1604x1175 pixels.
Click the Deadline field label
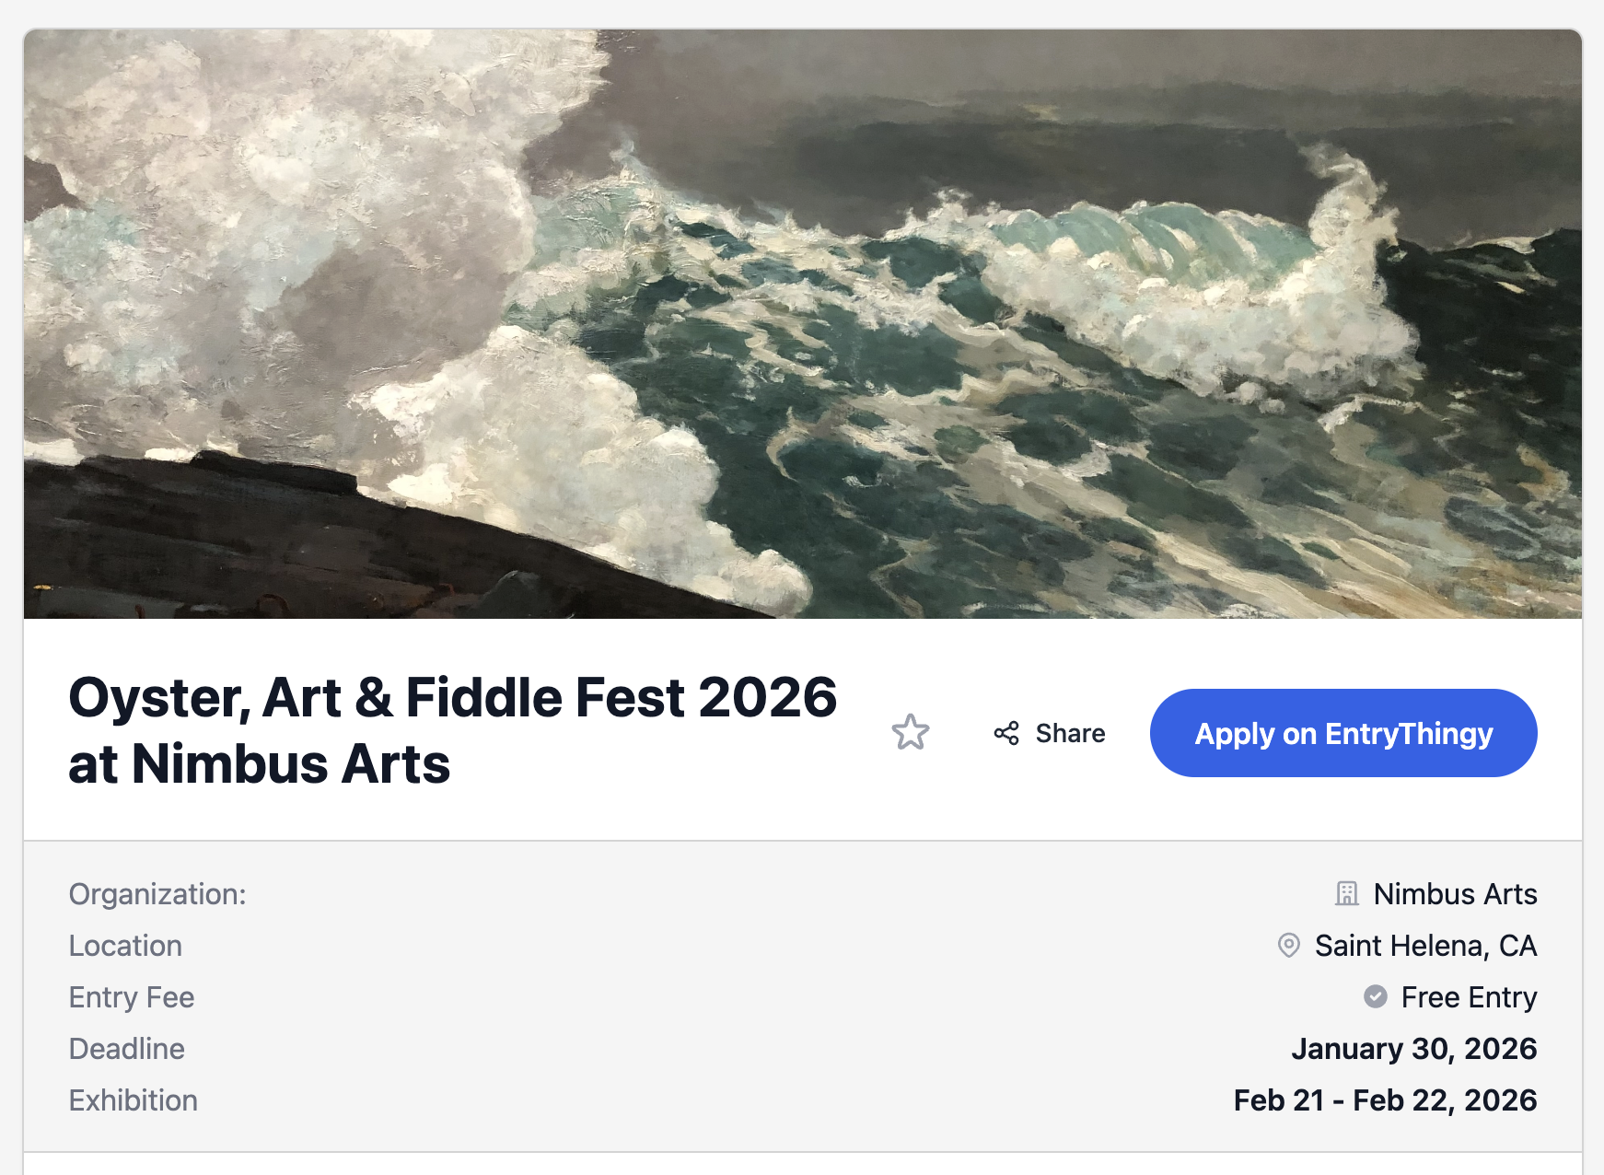click(127, 1049)
